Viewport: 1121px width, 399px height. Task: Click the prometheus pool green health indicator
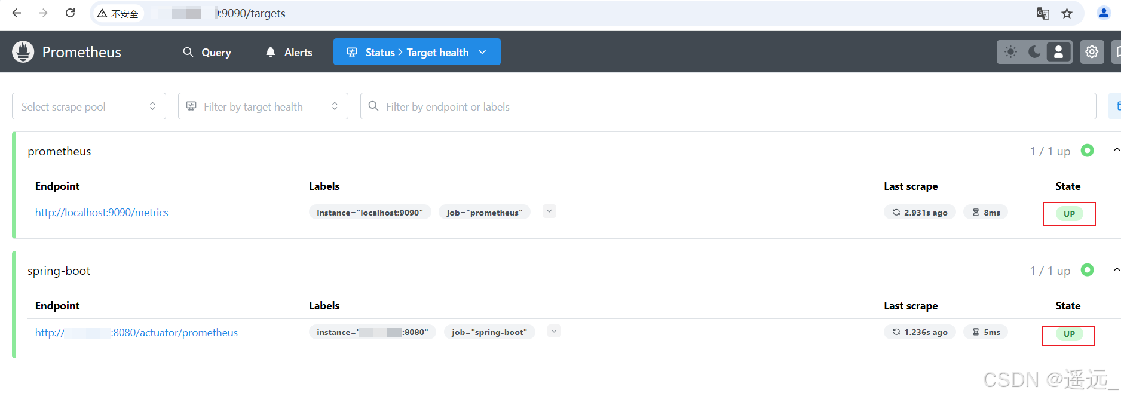pos(1088,151)
